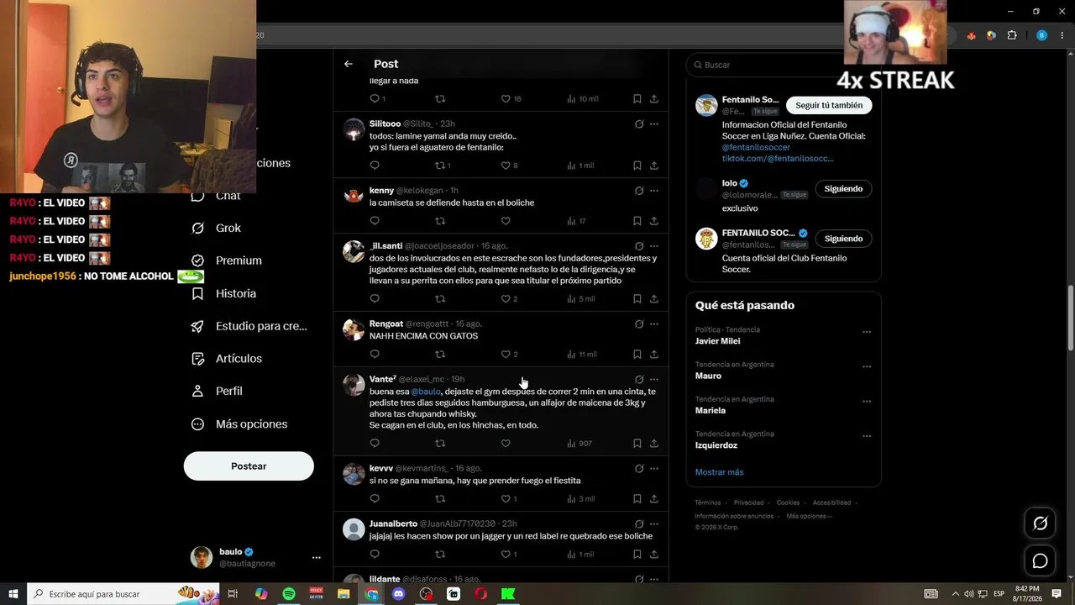Open Historia in the sidebar
Viewport: 1075px width, 605px height.
(224, 293)
